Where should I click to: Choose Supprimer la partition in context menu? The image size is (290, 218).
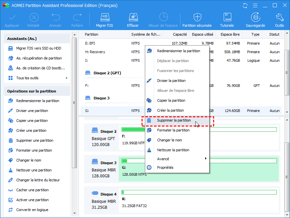[x=174, y=121]
